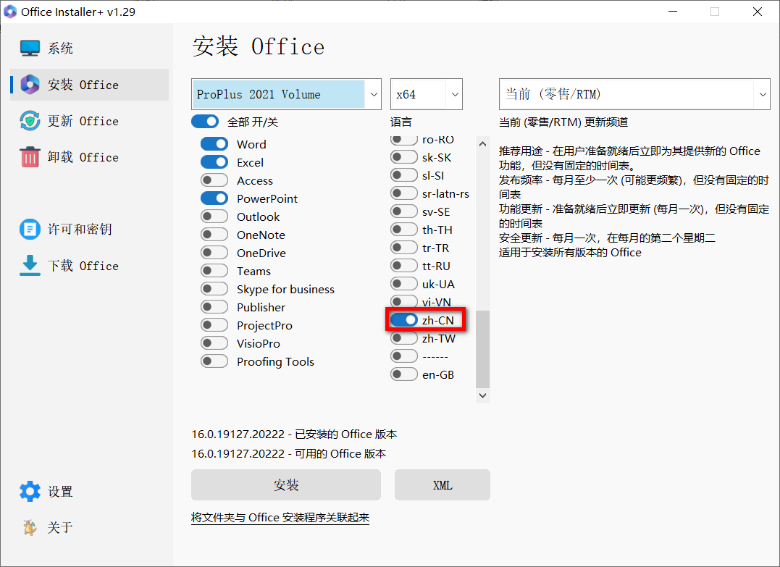Enable the Outlook toggle
Viewport: 780px width, 567px height.
click(x=214, y=217)
